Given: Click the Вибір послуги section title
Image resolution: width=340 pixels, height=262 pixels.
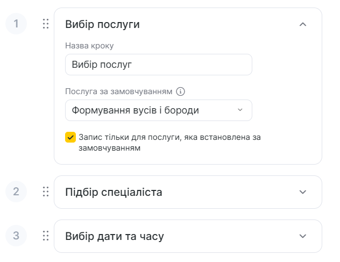Looking at the screenshot, I should [102, 24].
